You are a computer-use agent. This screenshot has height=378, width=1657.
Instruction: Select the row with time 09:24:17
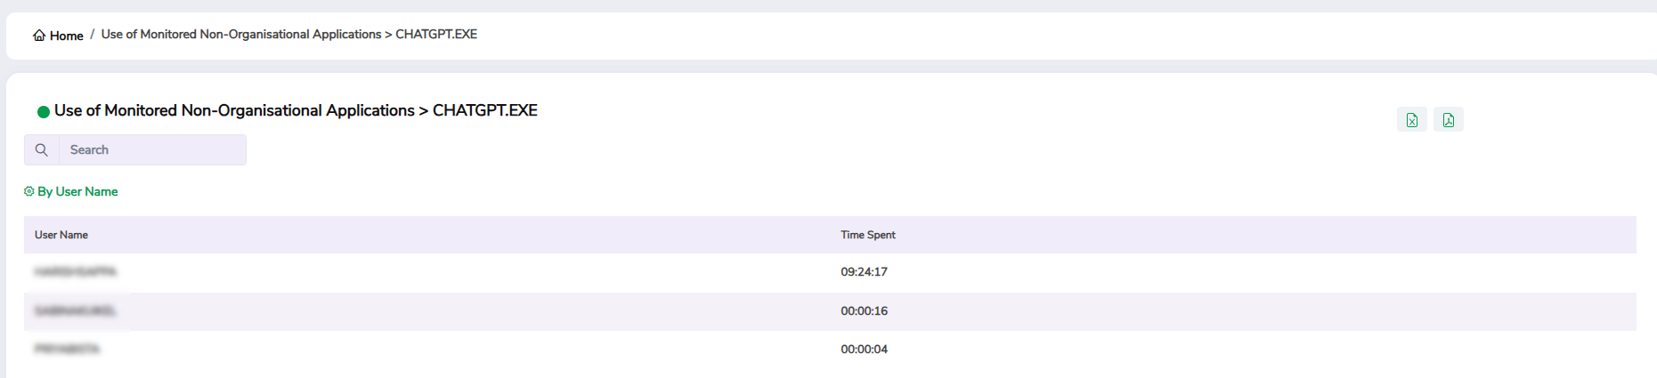(864, 272)
